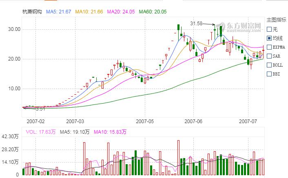Uncheck the 均线 moving average checkbox

[269, 38]
